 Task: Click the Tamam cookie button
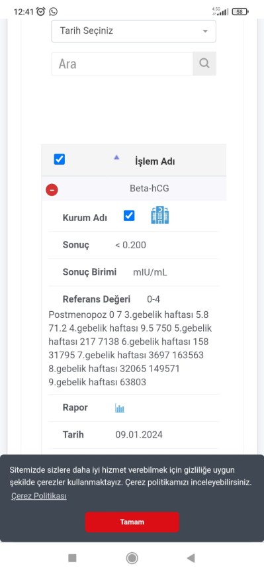[x=132, y=522]
